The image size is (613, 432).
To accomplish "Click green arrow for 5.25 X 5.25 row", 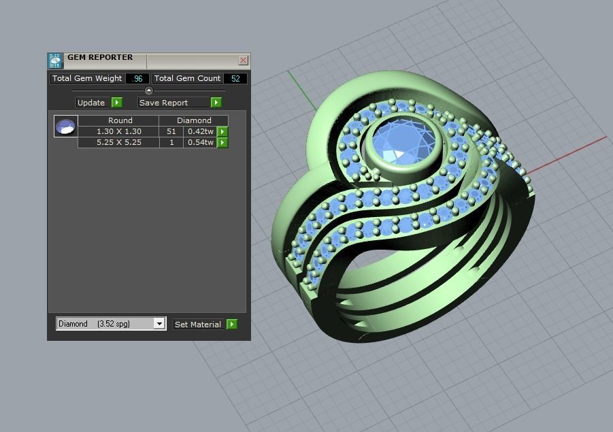I will coord(222,142).
